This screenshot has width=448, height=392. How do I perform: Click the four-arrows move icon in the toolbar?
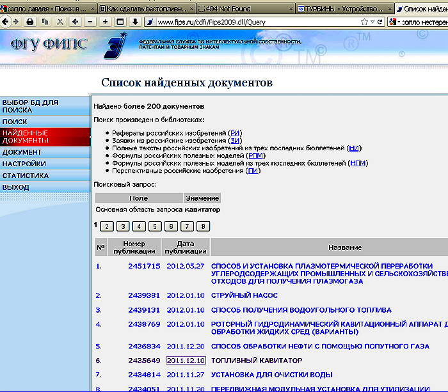tap(75, 22)
